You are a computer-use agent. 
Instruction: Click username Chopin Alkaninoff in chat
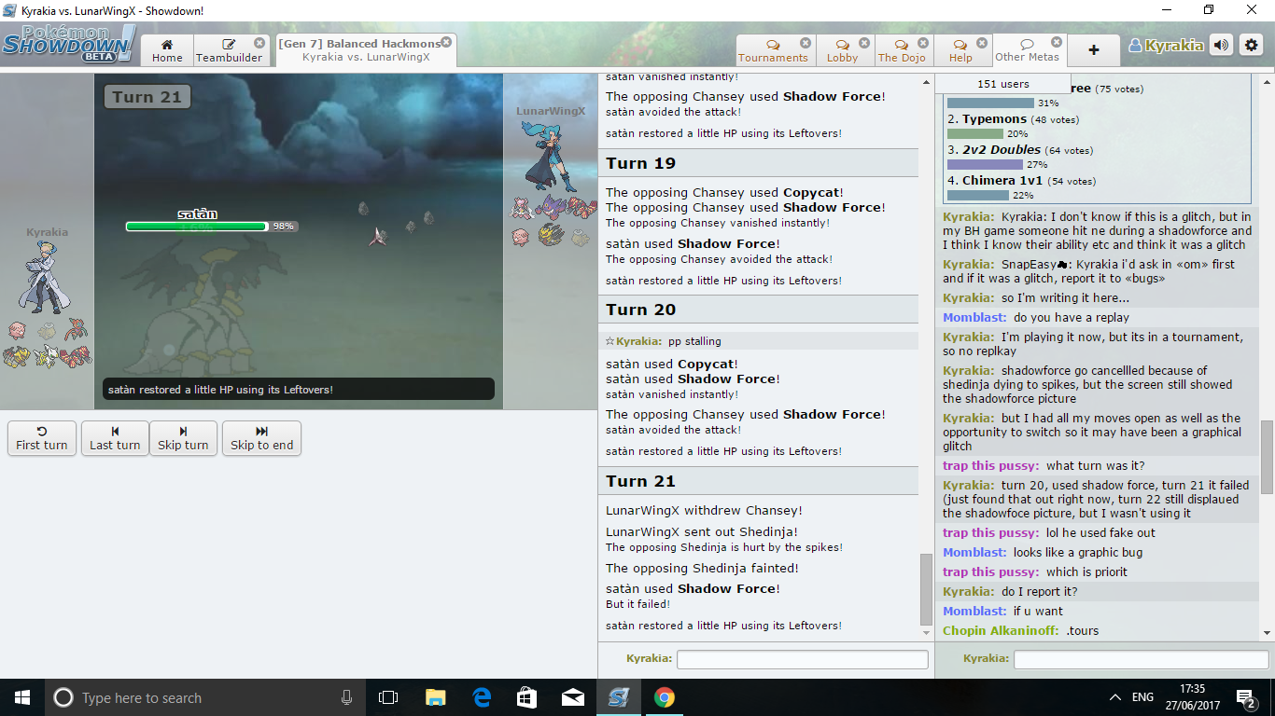(x=1001, y=631)
